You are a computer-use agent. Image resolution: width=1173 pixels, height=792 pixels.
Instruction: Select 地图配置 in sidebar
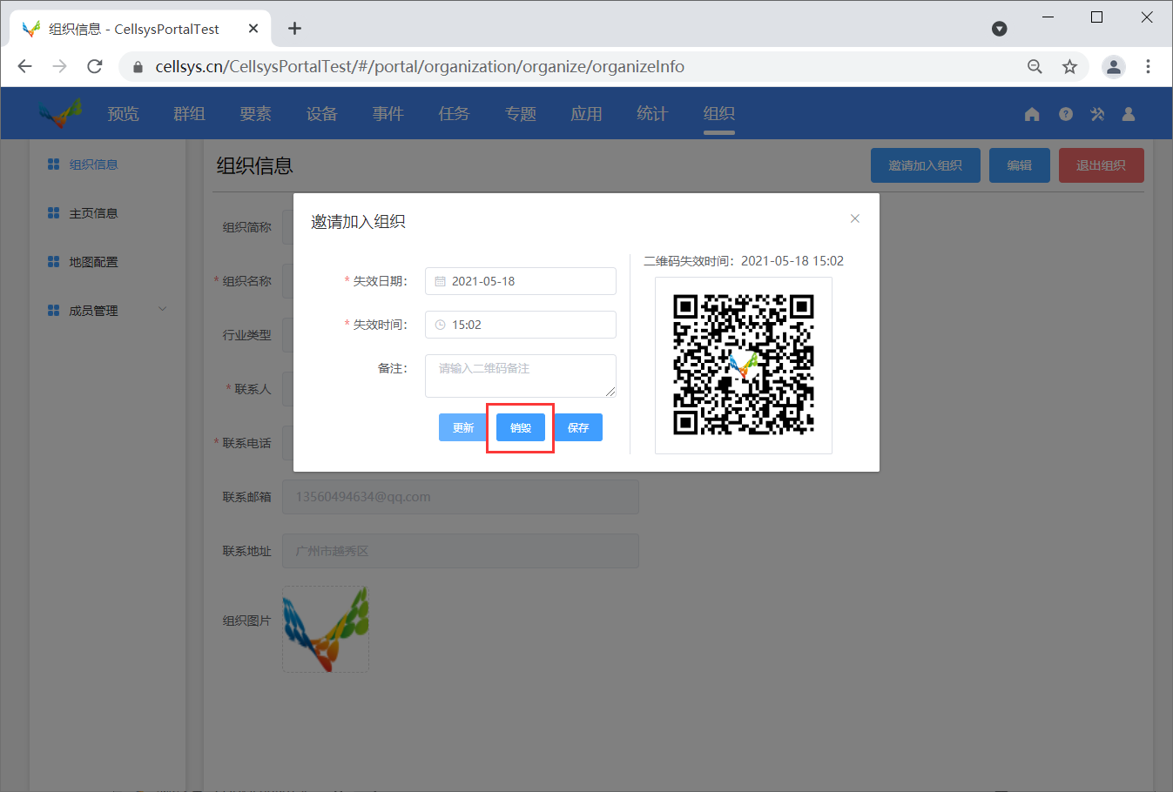[x=93, y=262]
